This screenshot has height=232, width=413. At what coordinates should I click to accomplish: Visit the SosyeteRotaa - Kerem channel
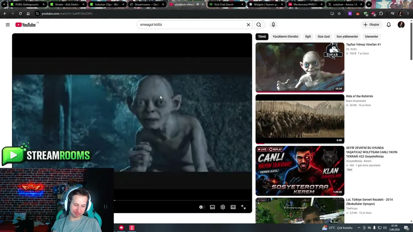coord(359,161)
